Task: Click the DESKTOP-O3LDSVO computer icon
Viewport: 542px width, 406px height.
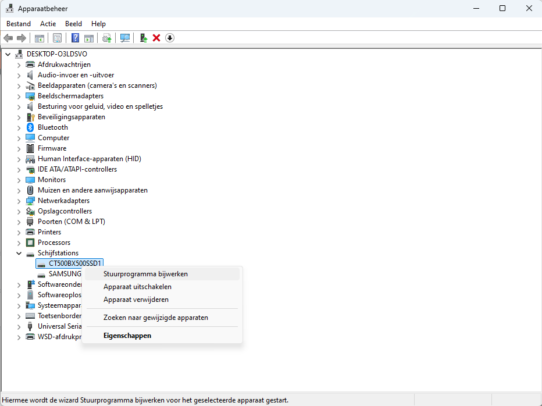Action: pos(19,54)
